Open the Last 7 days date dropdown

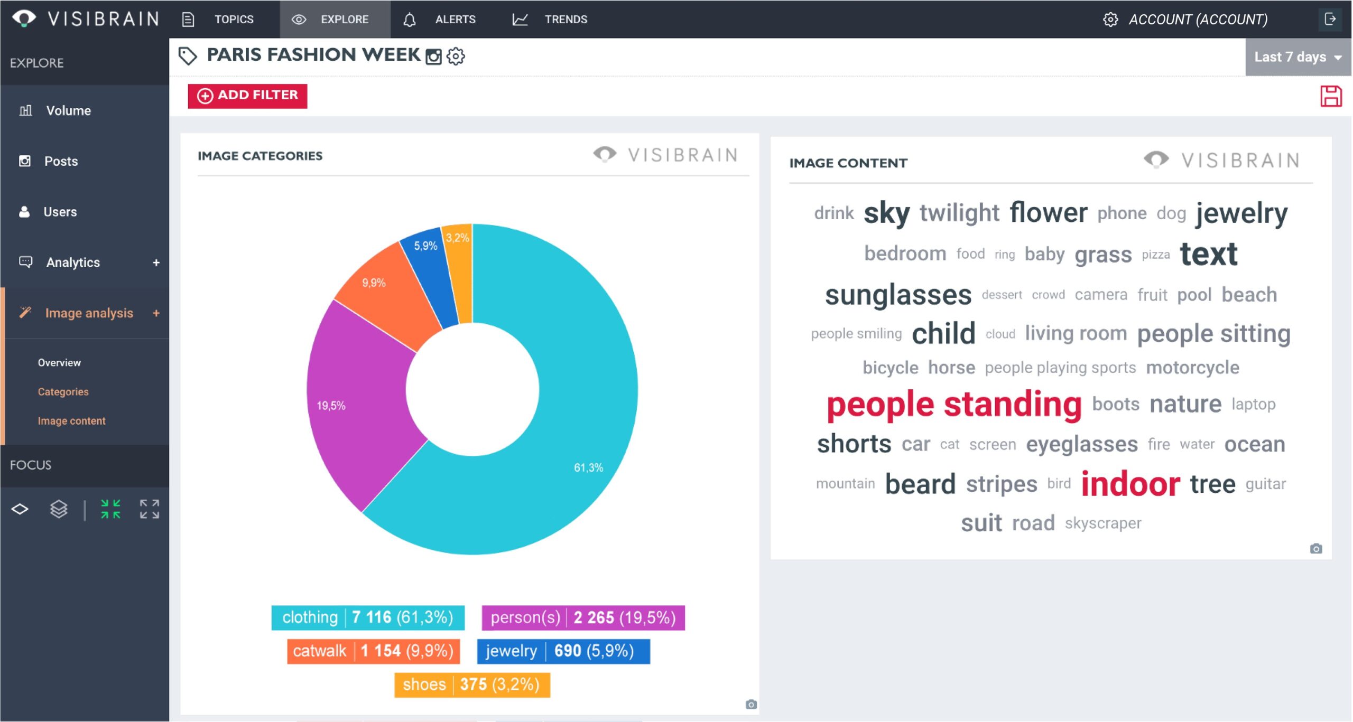coord(1298,57)
